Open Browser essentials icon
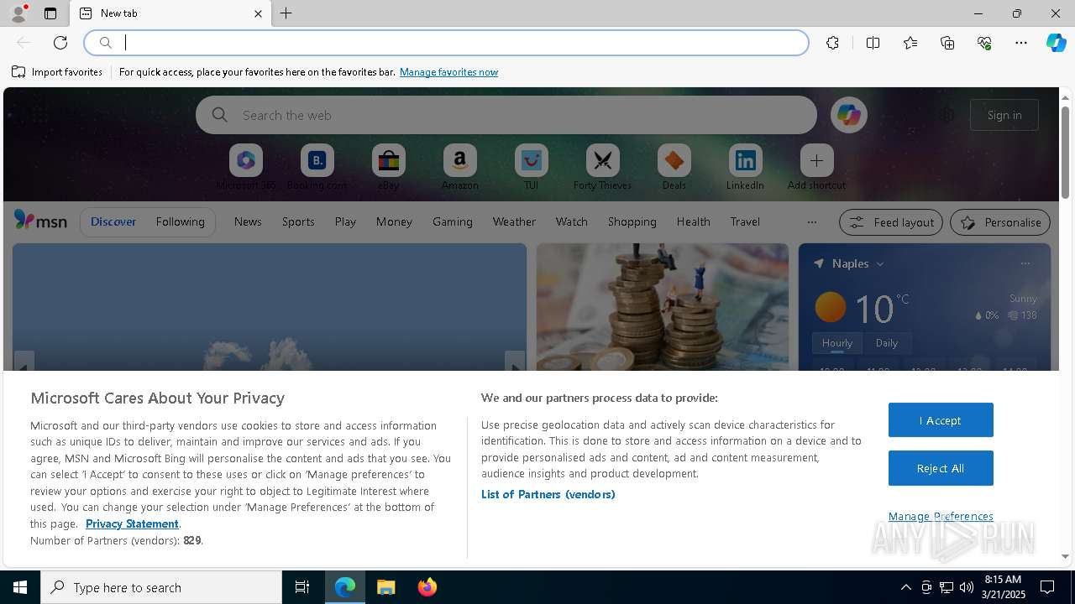 [984, 43]
